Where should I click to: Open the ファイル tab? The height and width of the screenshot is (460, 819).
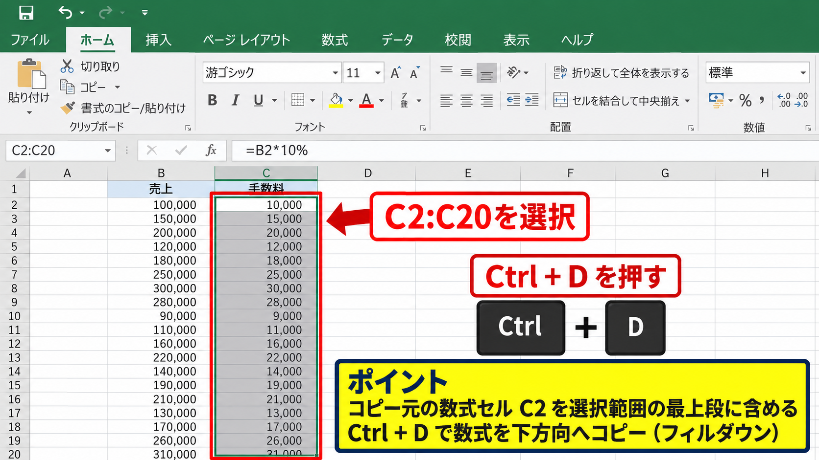pos(30,40)
